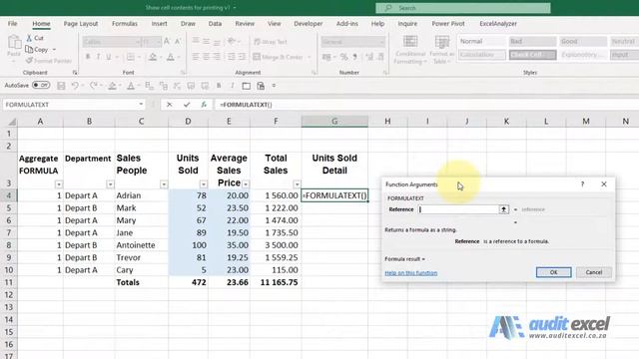
Task: Click the Search box in title bar
Action: pyautogui.click(x=463, y=8)
